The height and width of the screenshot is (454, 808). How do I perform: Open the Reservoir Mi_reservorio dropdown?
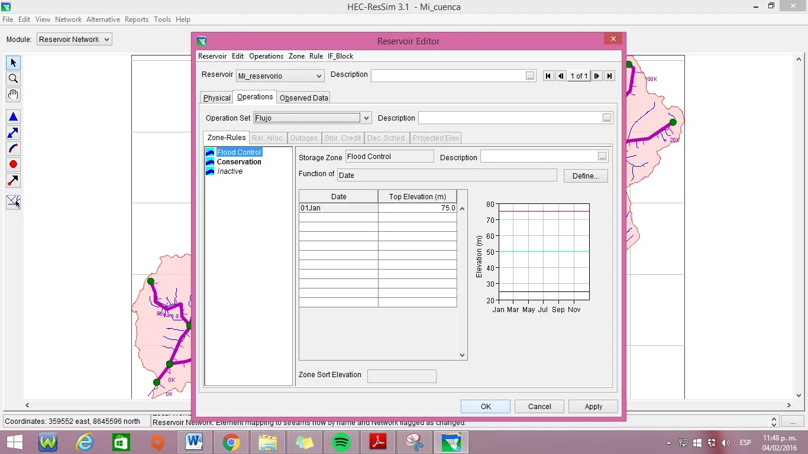click(280, 76)
